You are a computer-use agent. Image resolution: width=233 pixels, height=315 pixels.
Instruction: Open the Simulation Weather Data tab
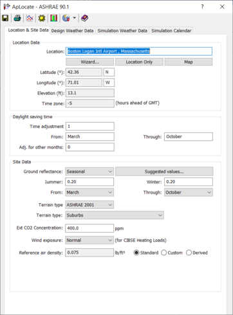122,31
